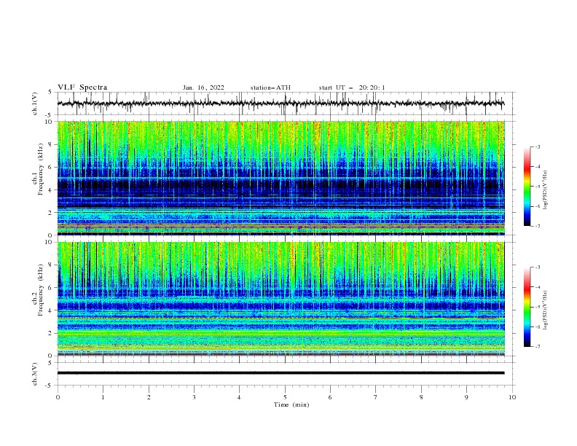The image size is (577, 446).
Task: Click the "4" kHz tick of ch.2 frequency axis
Action: 50,310
